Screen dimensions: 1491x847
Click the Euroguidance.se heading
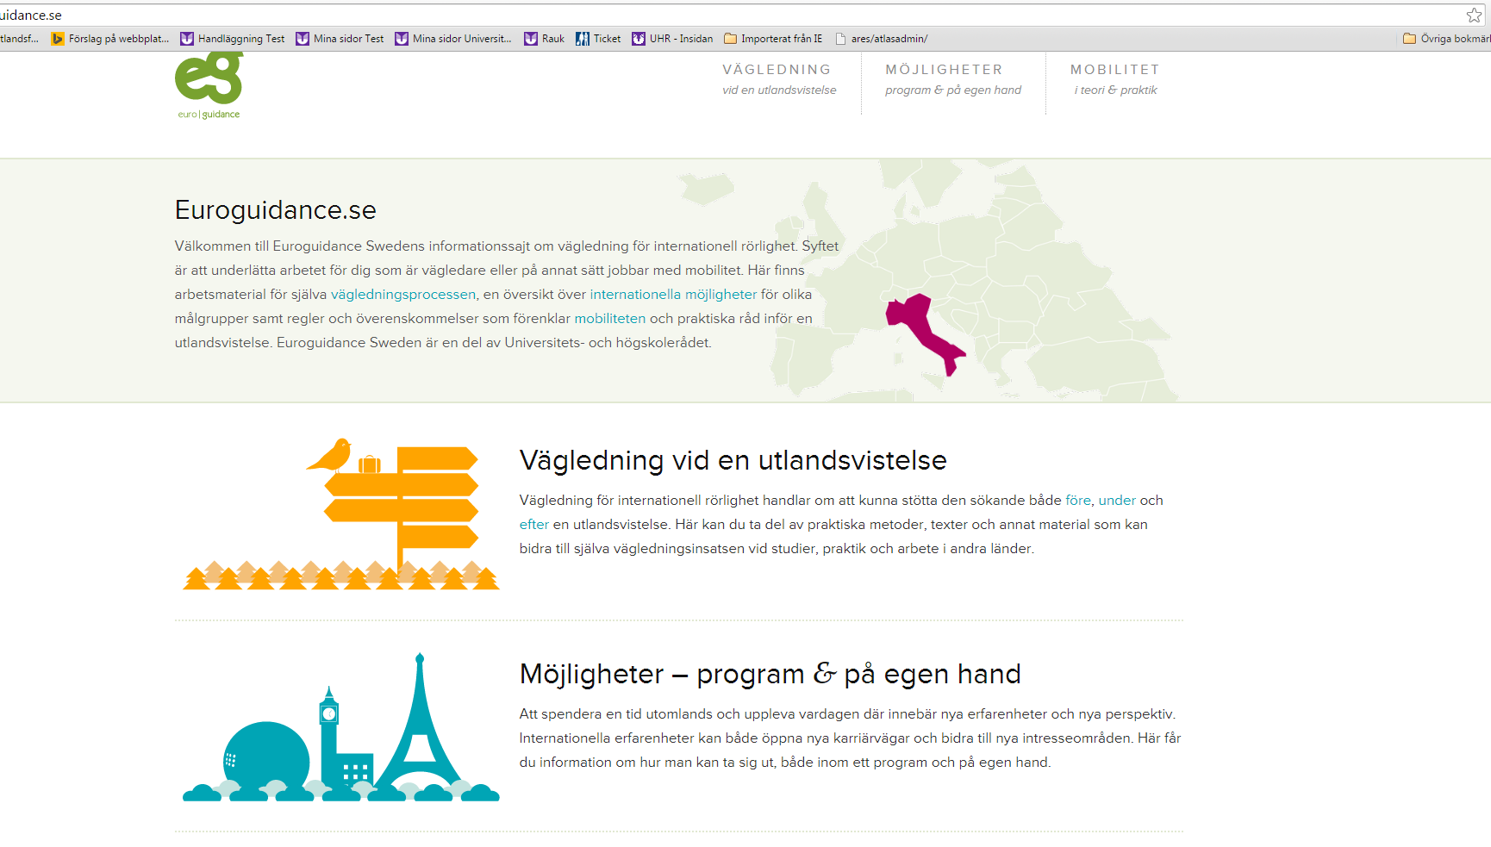tap(276, 210)
